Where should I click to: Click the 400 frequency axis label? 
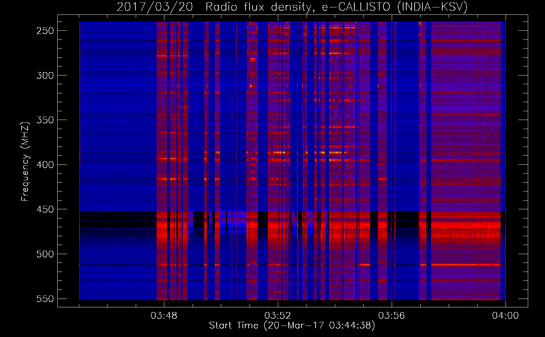pyautogui.click(x=45, y=165)
